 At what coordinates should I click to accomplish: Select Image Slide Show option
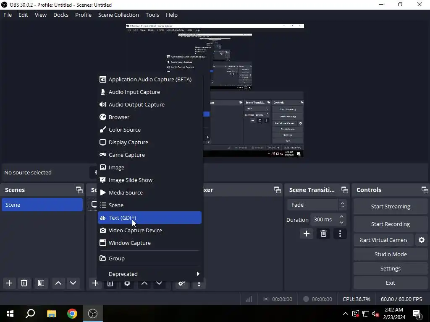[x=149, y=180]
